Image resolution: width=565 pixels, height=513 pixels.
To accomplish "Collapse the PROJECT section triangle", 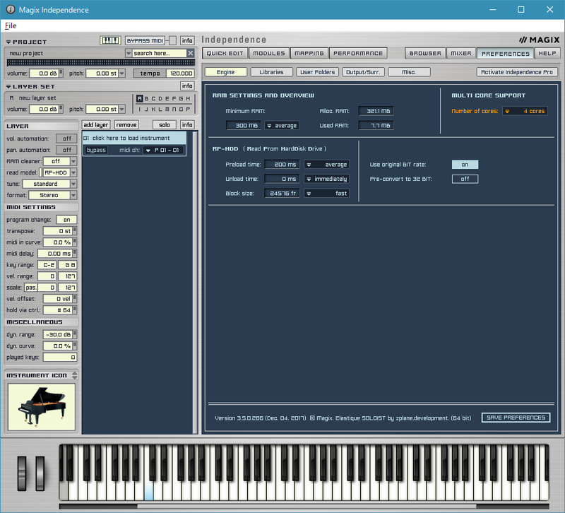I will click(8, 42).
